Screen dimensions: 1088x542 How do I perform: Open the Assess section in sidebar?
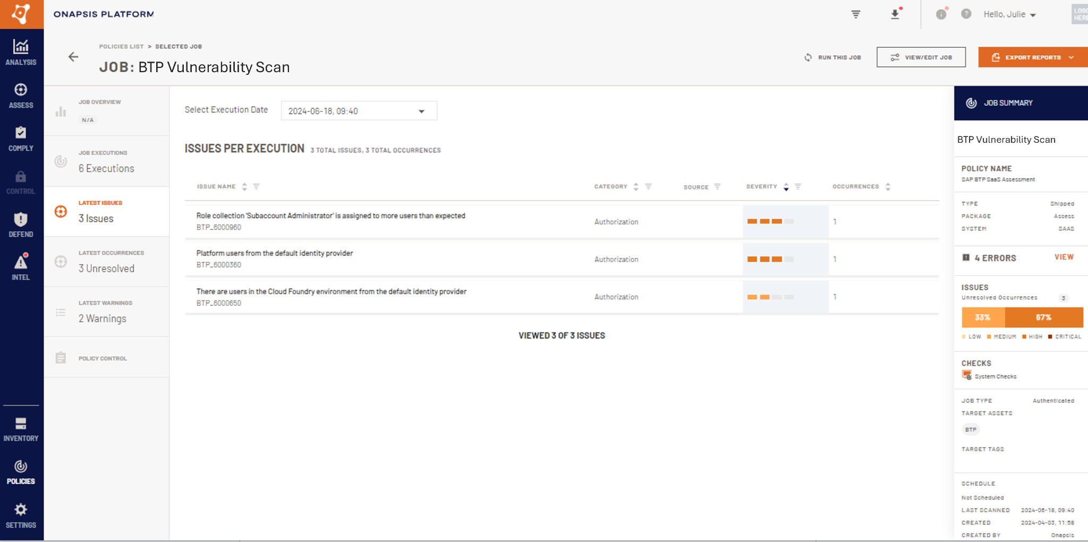point(21,95)
